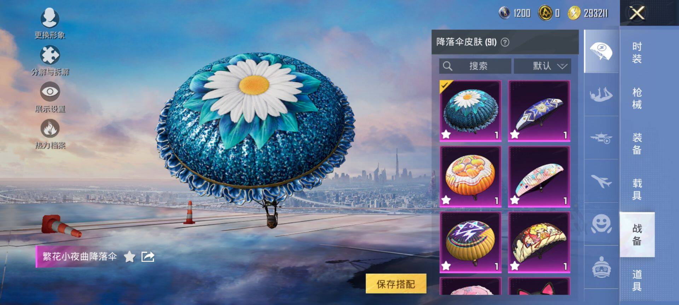Toggle the 展示设置 eye icon
Screen dimensions: 679x305
pos(50,92)
